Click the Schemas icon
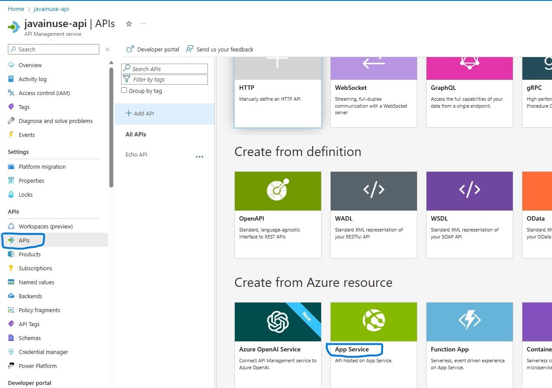The width and height of the screenshot is (552, 388). 11,338
